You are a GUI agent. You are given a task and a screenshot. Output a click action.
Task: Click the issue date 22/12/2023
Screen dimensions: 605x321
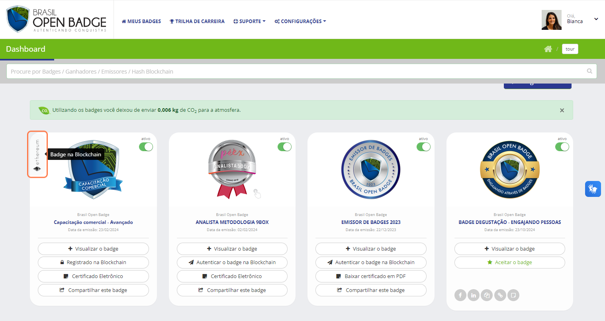[x=386, y=230]
